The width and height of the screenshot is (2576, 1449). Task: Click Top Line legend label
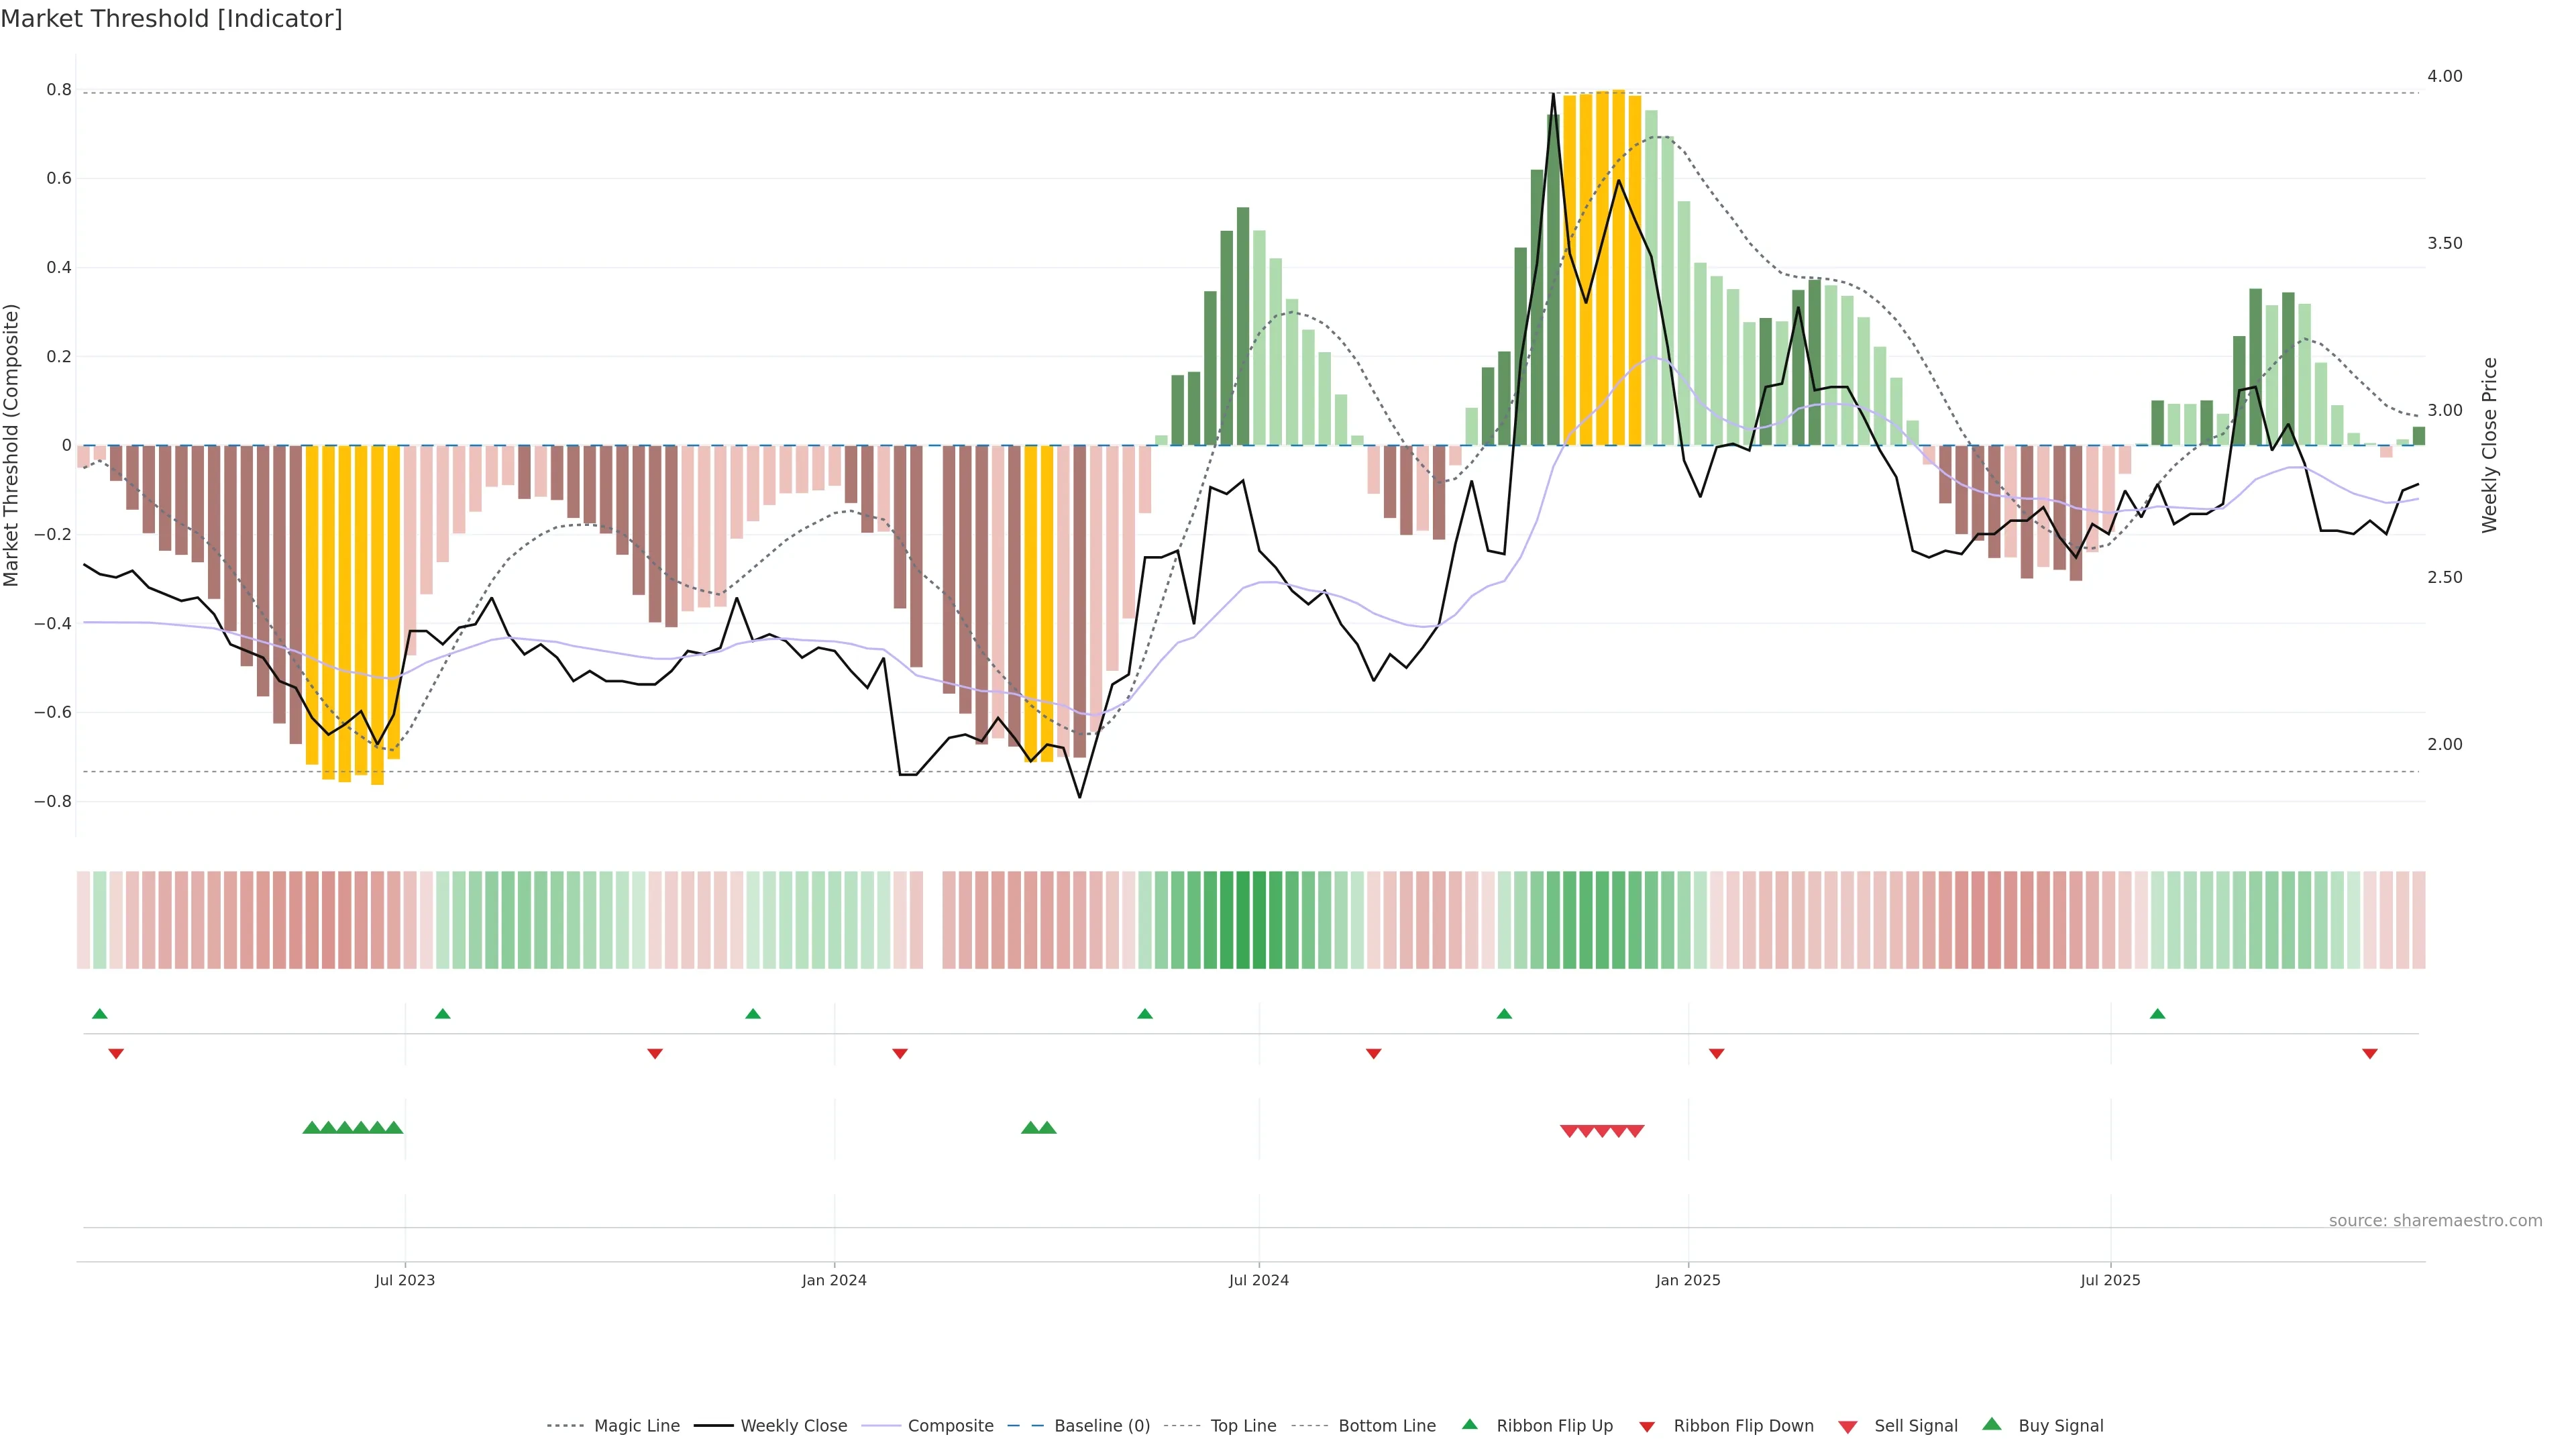point(1243,1426)
